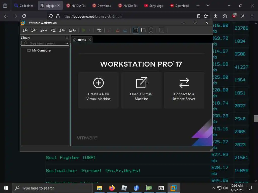Click the tracking protection shield icon

51,16
